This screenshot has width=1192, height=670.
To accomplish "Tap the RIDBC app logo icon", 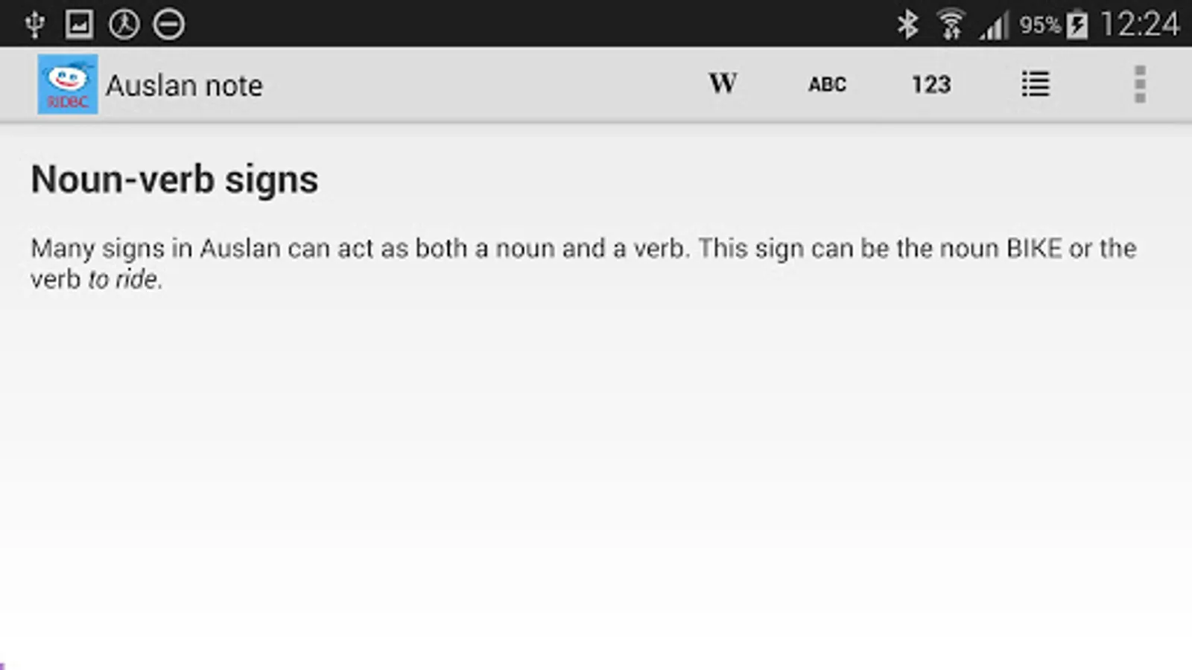I will coord(68,84).
